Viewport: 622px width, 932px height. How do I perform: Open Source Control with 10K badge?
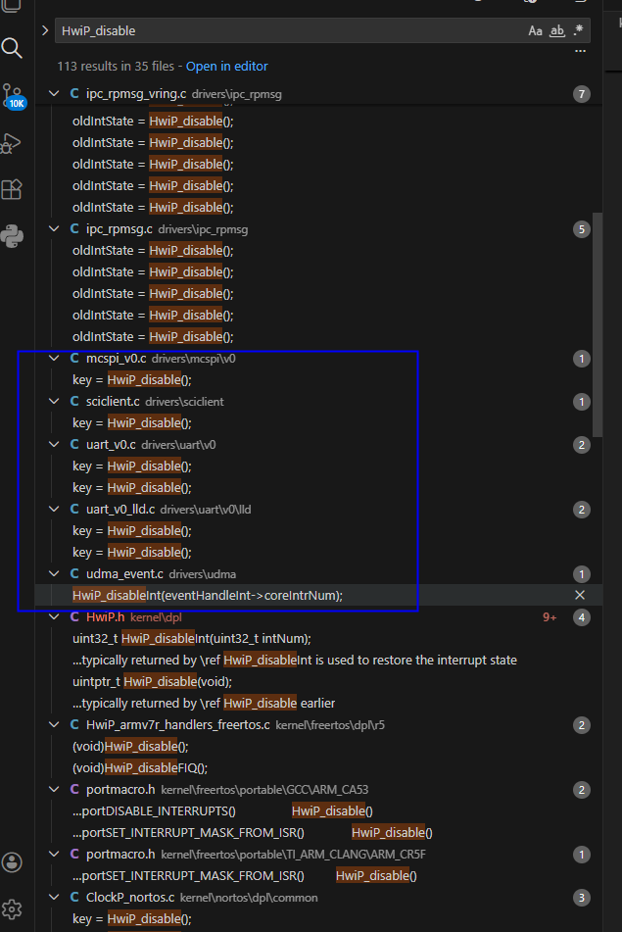pyautogui.click(x=13, y=96)
